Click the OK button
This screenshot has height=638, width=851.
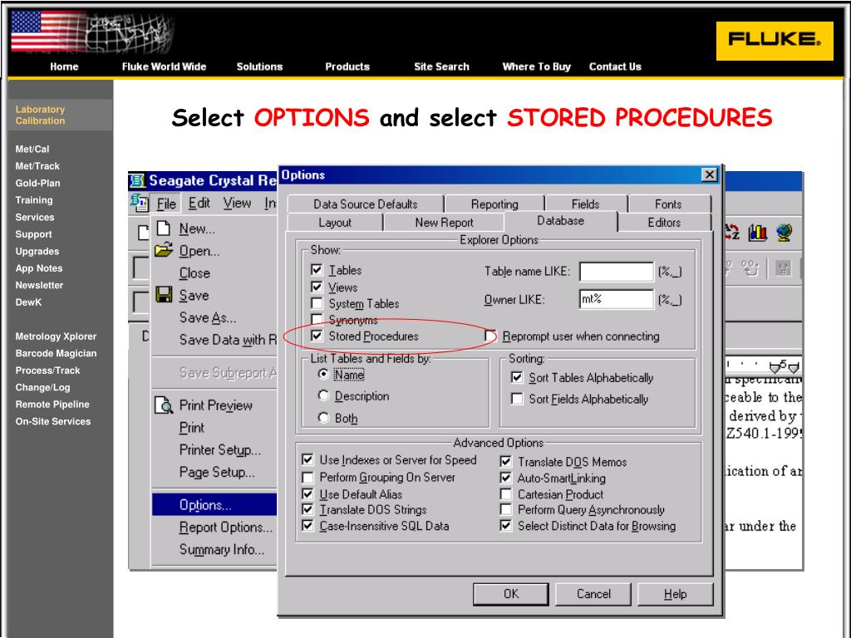point(511,594)
